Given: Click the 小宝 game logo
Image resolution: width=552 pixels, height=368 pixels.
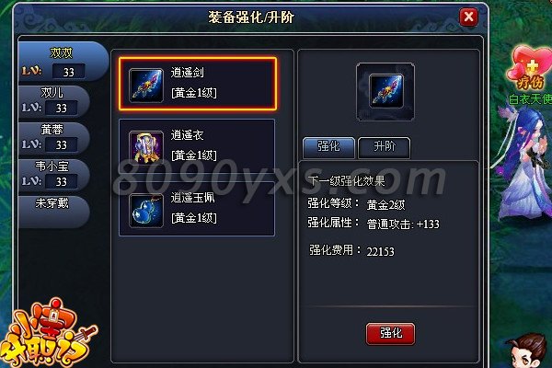Looking at the screenshot, I should (48, 335).
